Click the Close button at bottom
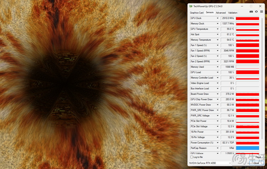This screenshot has width=267, height=169. 256,163
